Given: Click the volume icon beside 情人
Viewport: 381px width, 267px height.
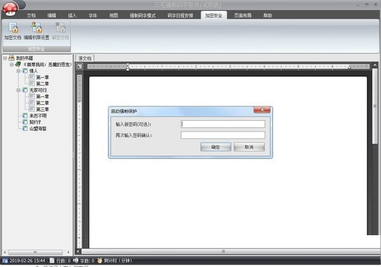Looking at the screenshot, I should click(25, 71).
